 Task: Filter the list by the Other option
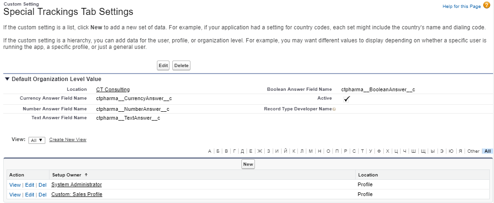click(x=473, y=151)
